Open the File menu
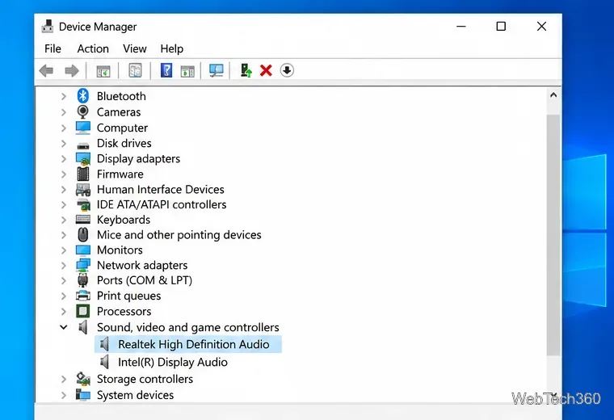 click(x=53, y=48)
